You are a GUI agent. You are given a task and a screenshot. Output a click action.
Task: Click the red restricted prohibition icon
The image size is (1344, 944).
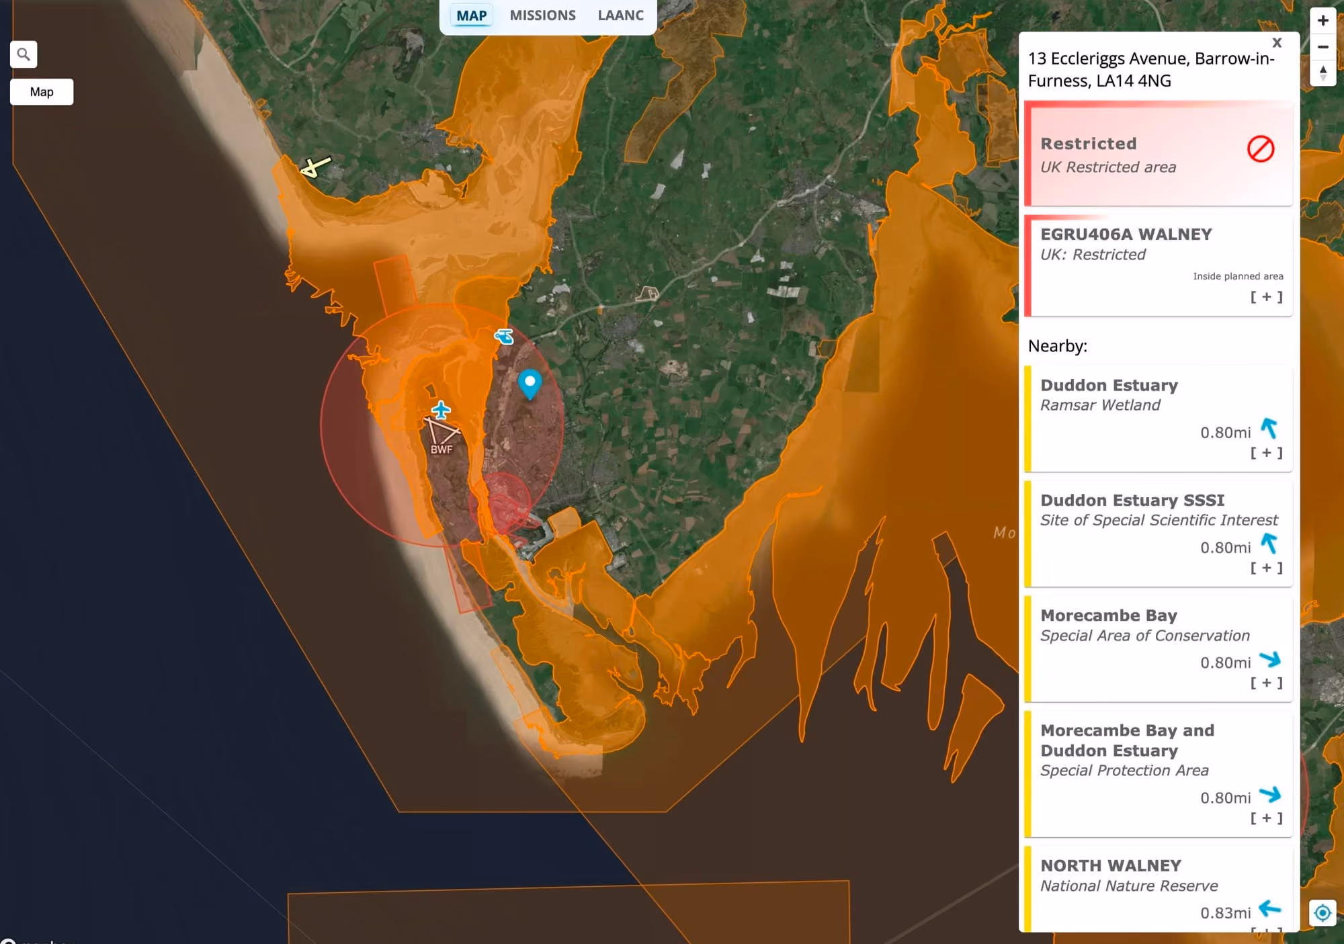click(x=1260, y=148)
